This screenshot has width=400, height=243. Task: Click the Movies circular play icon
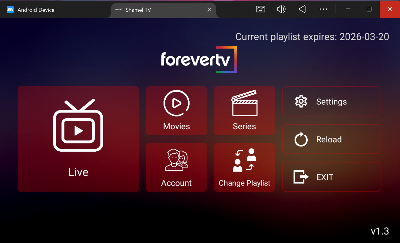(177, 103)
